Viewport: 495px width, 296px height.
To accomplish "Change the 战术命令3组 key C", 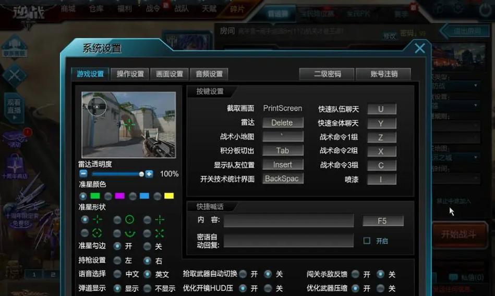I will pyautogui.click(x=382, y=165).
